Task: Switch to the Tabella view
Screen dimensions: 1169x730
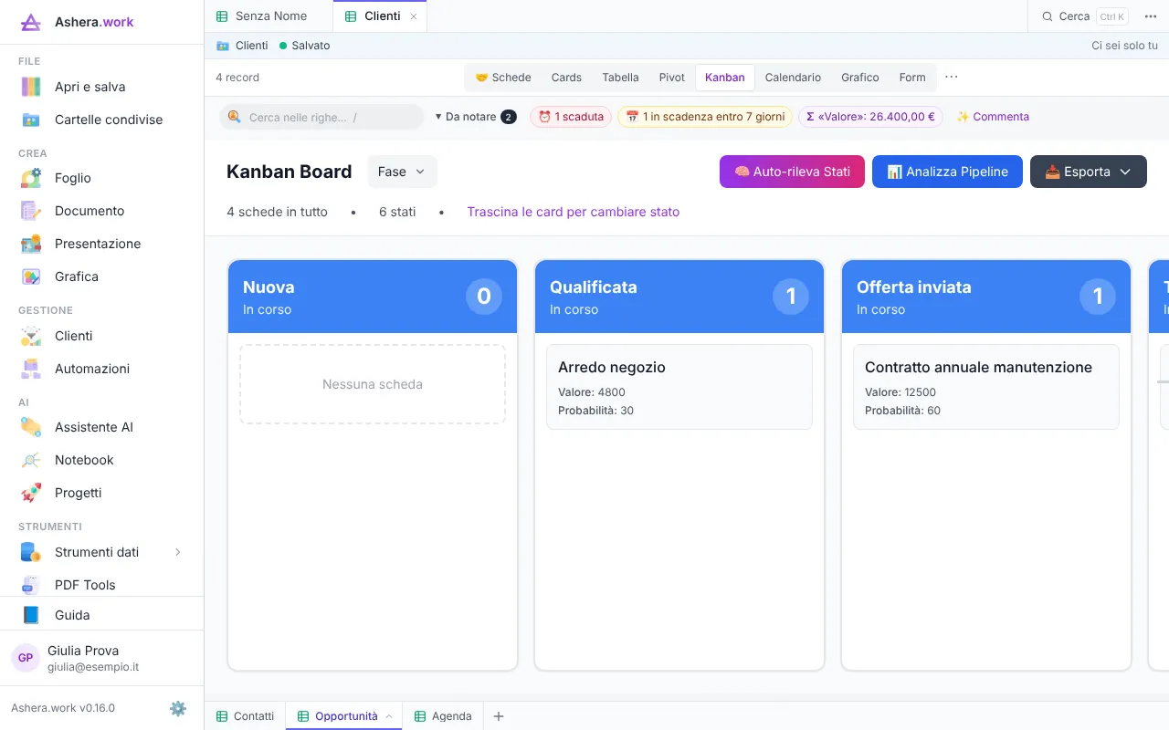Action: 621,78
